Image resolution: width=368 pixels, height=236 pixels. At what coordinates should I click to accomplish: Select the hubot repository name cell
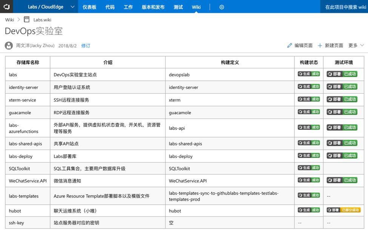click(x=28, y=211)
